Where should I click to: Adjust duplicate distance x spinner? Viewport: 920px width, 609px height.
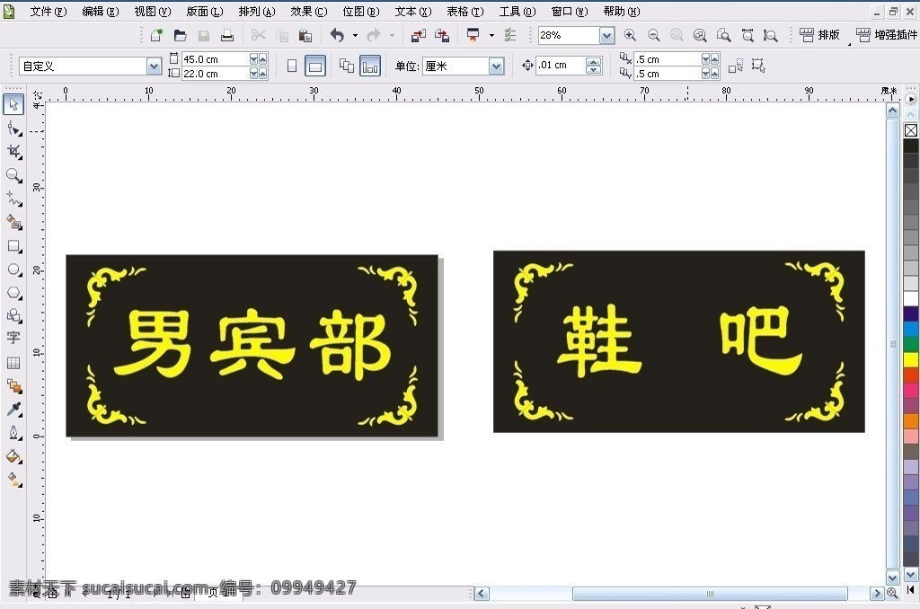710,58
